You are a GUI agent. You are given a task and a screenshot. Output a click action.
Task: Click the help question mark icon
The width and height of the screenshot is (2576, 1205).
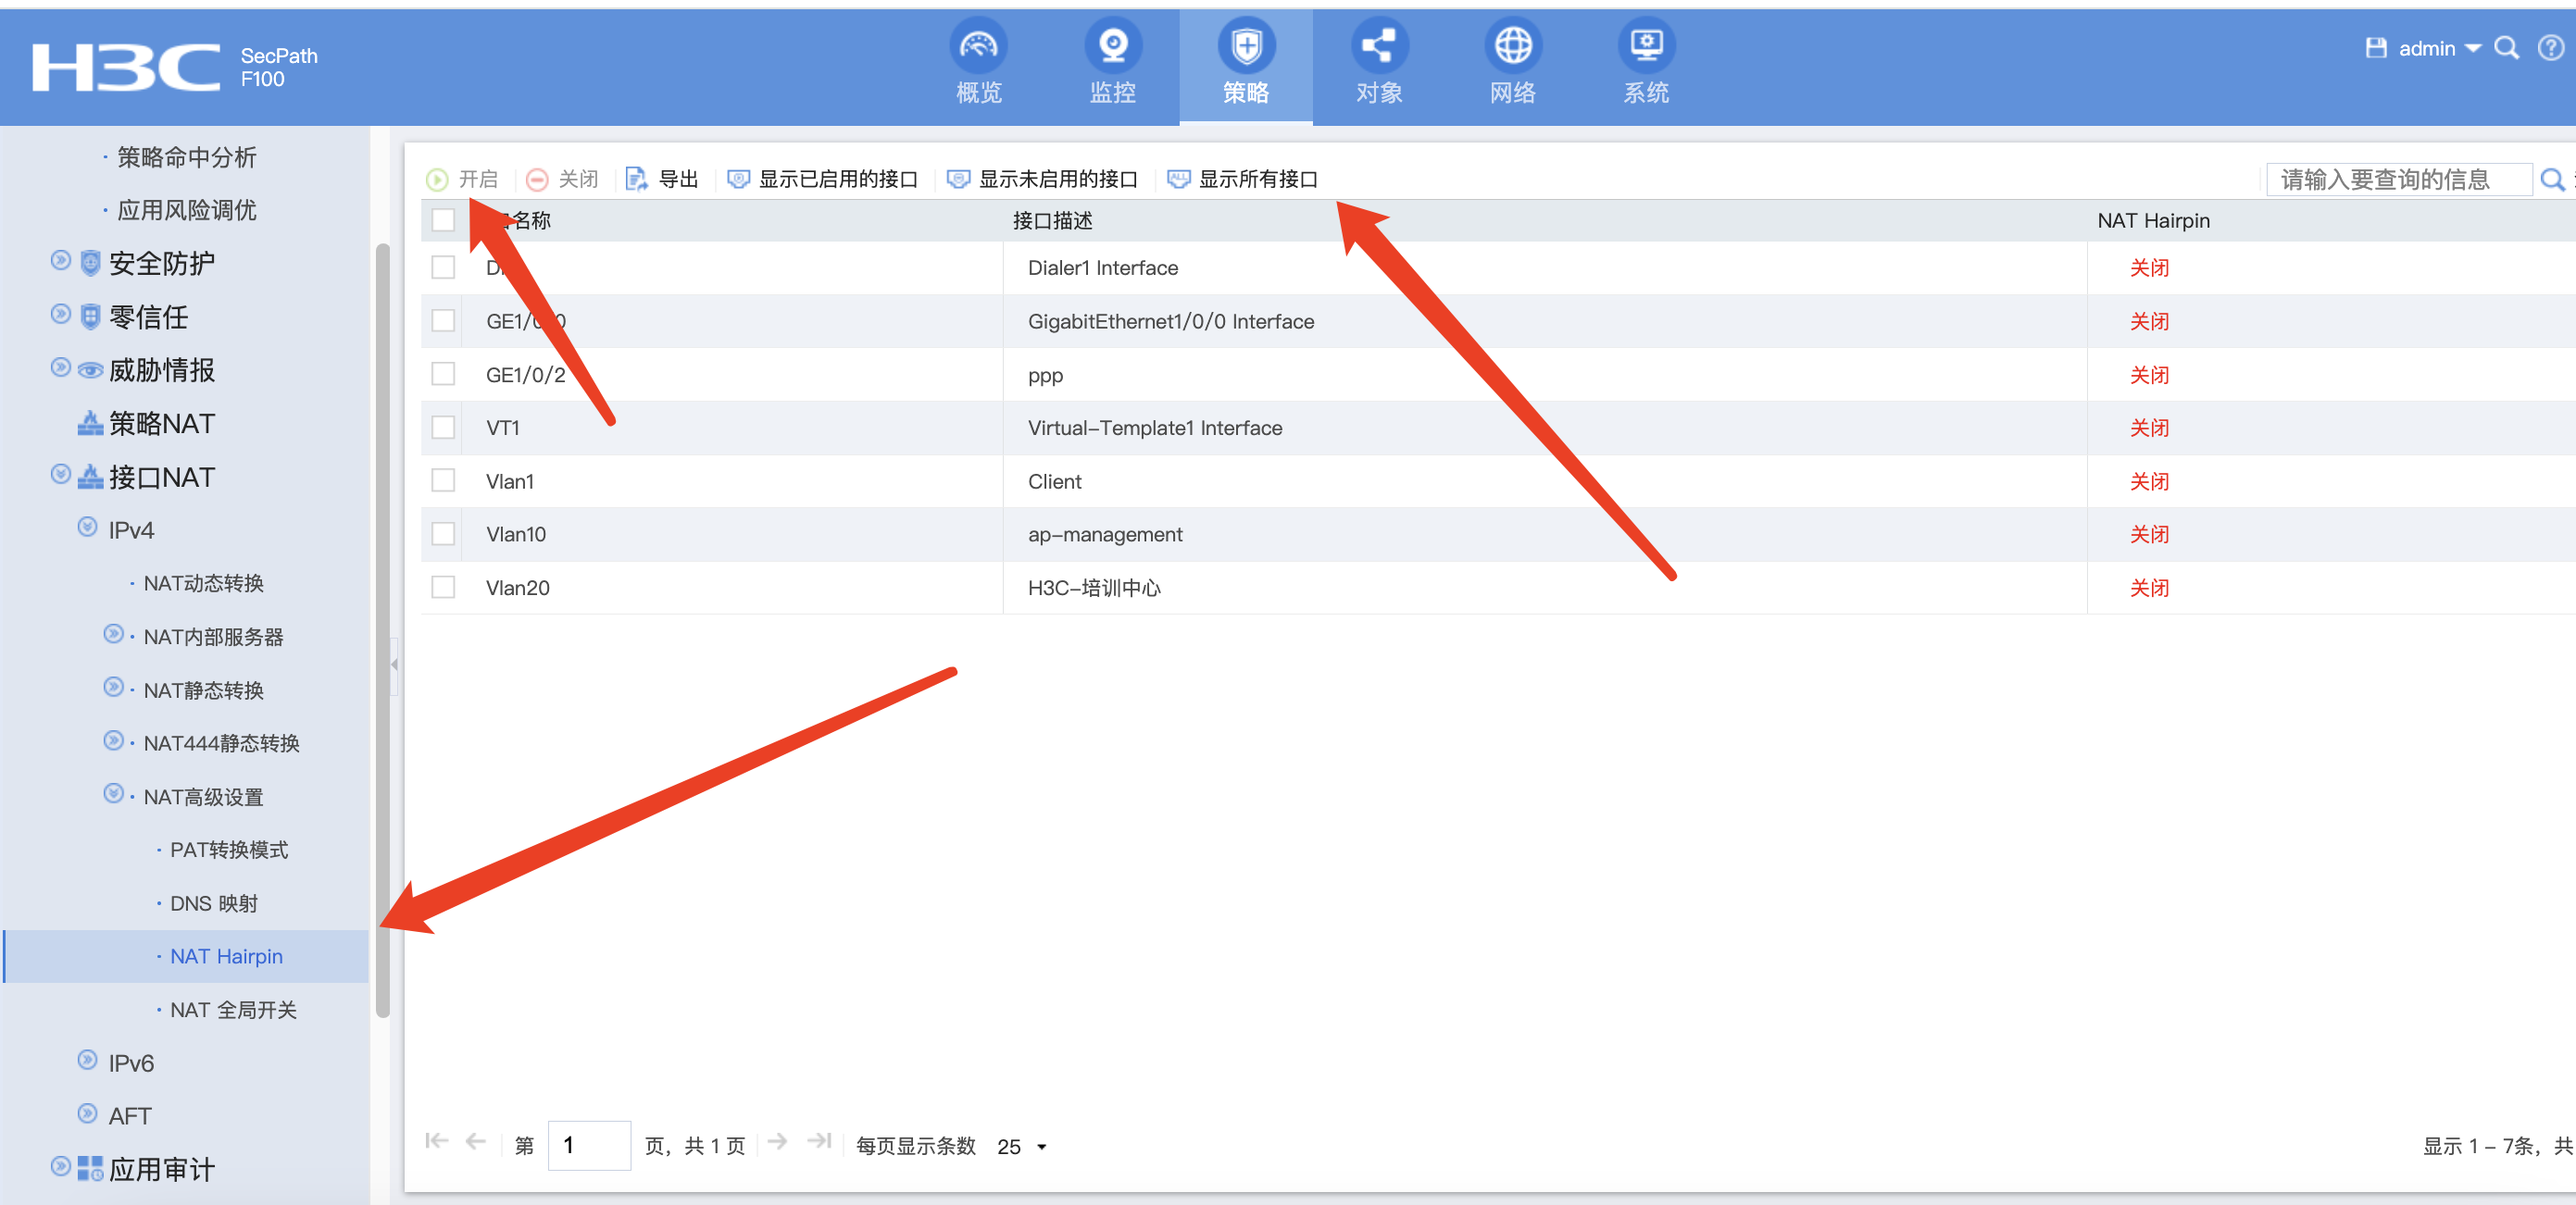pyautogui.click(x=2550, y=48)
